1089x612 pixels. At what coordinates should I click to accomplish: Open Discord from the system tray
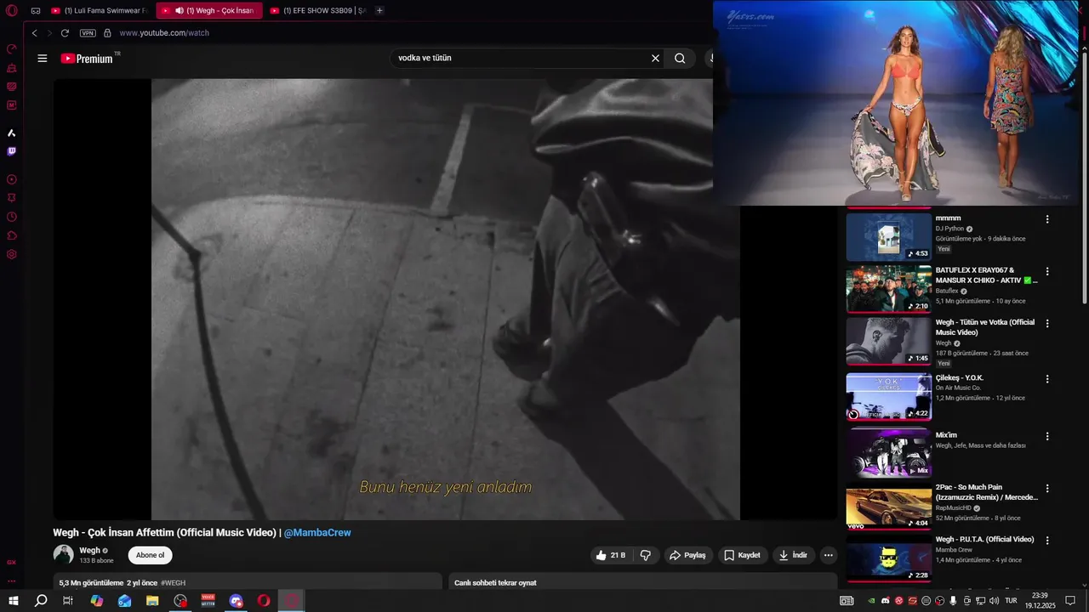(885, 601)
